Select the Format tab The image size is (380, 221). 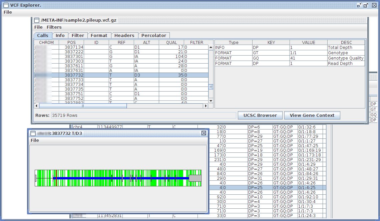point(99,35)
